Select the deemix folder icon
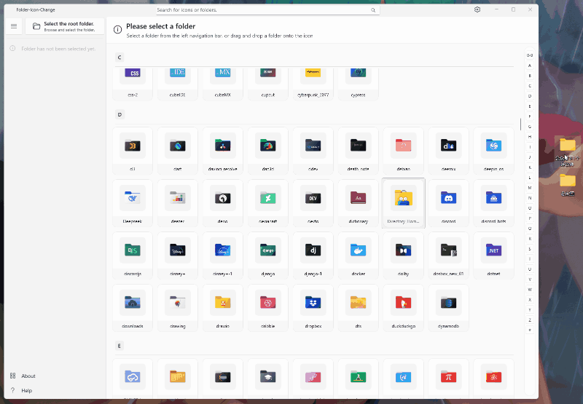 pos(448,151)
